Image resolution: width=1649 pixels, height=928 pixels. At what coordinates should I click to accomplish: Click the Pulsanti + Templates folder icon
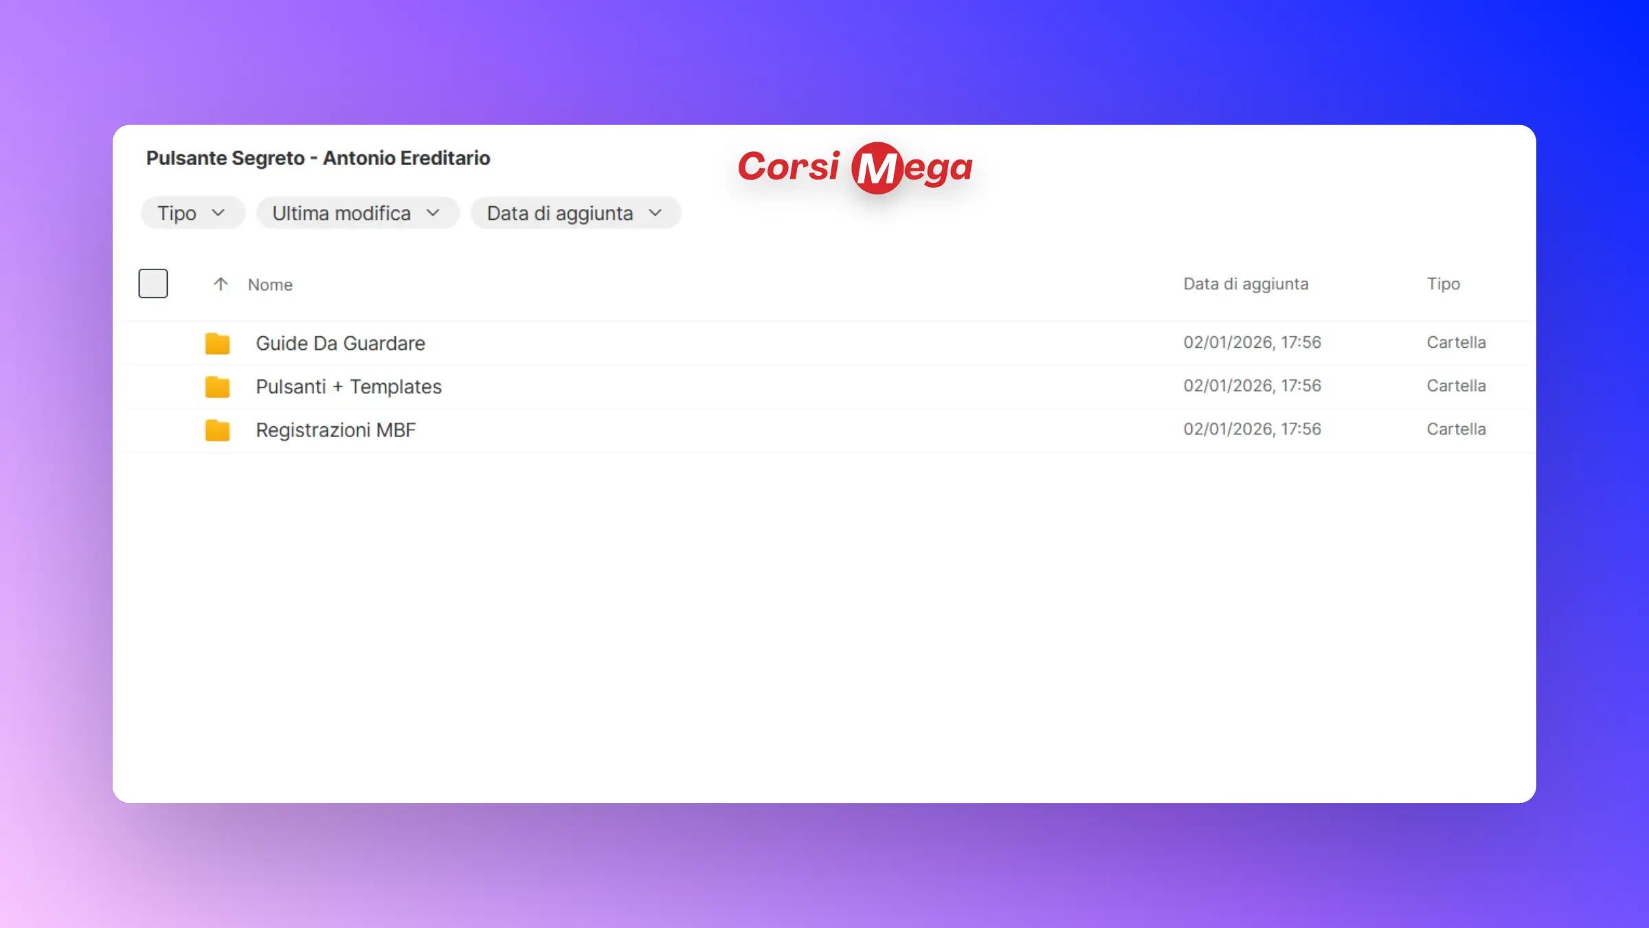coord(217,386)
